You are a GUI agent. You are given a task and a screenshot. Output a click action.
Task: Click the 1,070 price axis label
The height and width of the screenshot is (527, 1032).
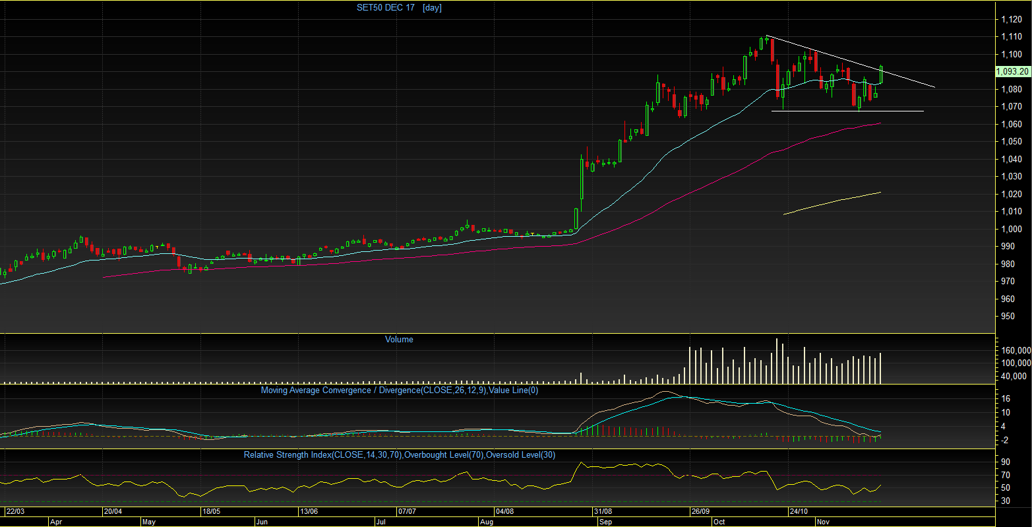(1012, 107)
